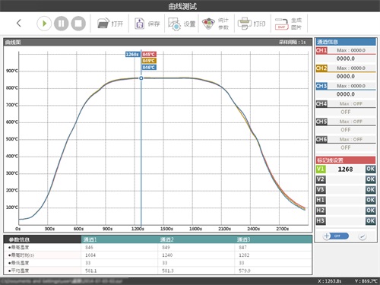Confirm V2 marker with its OK button
This screenshot has height=285, width=380.
point(370,179)
